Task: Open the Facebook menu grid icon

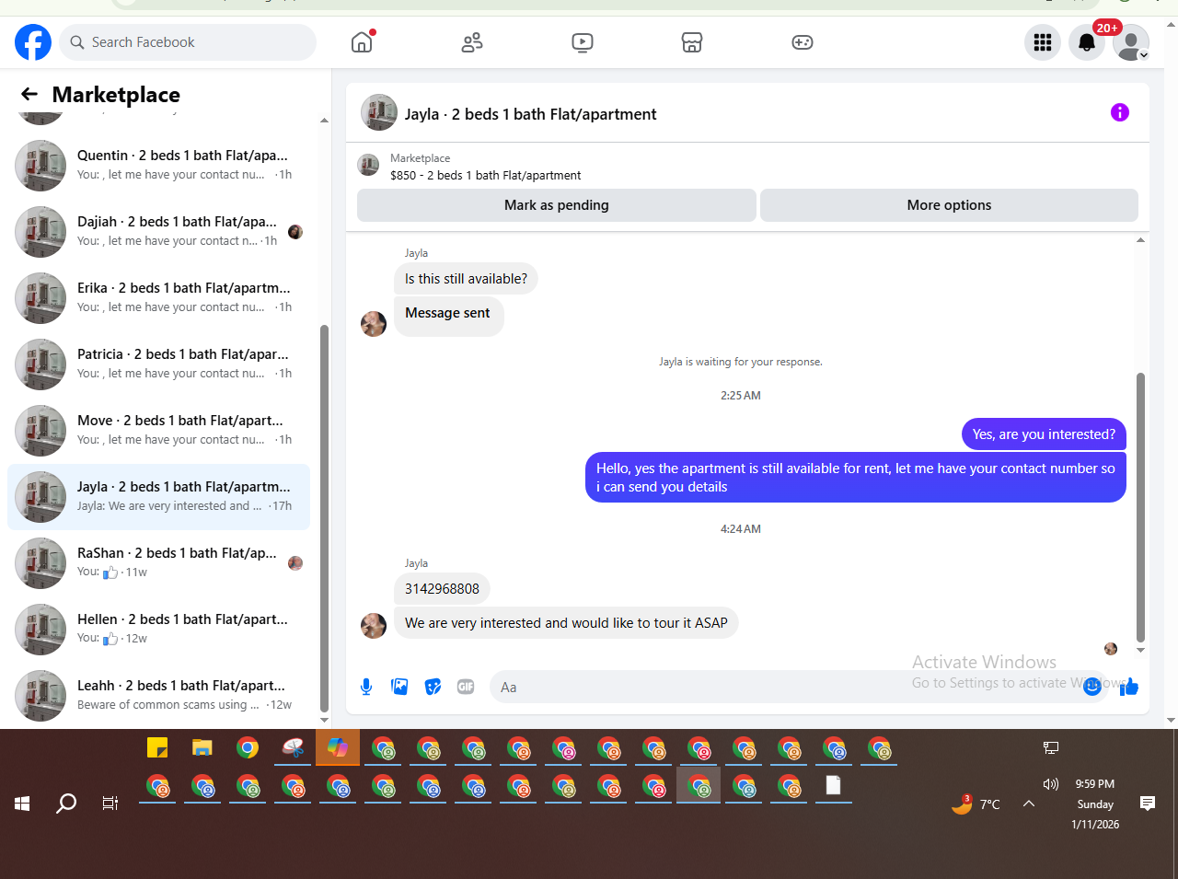Action: 1043,42
